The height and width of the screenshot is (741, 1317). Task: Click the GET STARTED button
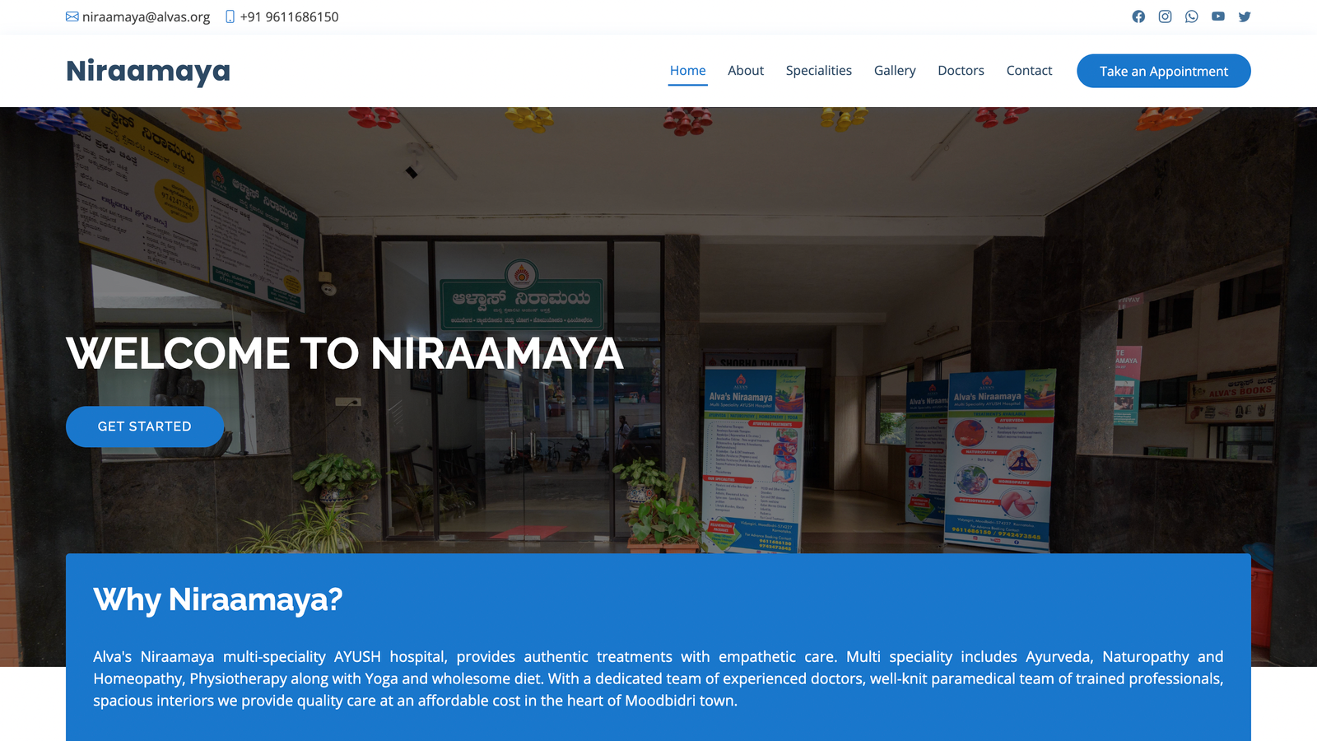point(145,426)
